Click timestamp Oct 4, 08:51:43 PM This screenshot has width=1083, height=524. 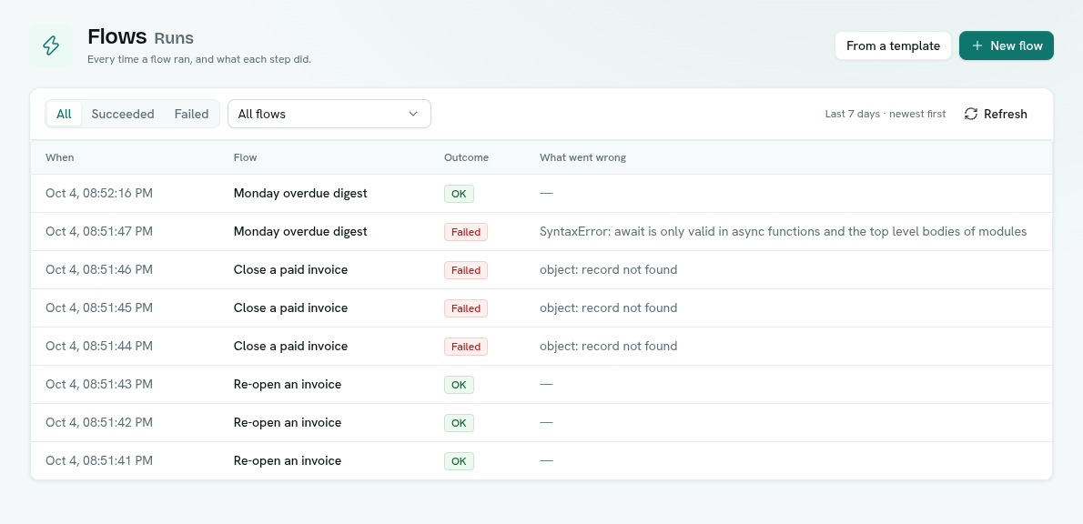99,384
